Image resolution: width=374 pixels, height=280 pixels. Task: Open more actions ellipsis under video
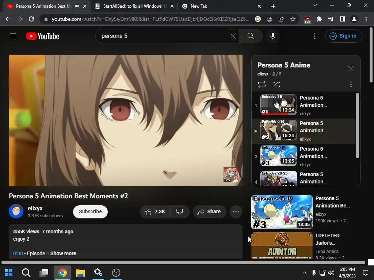click(x=236, y=212)
